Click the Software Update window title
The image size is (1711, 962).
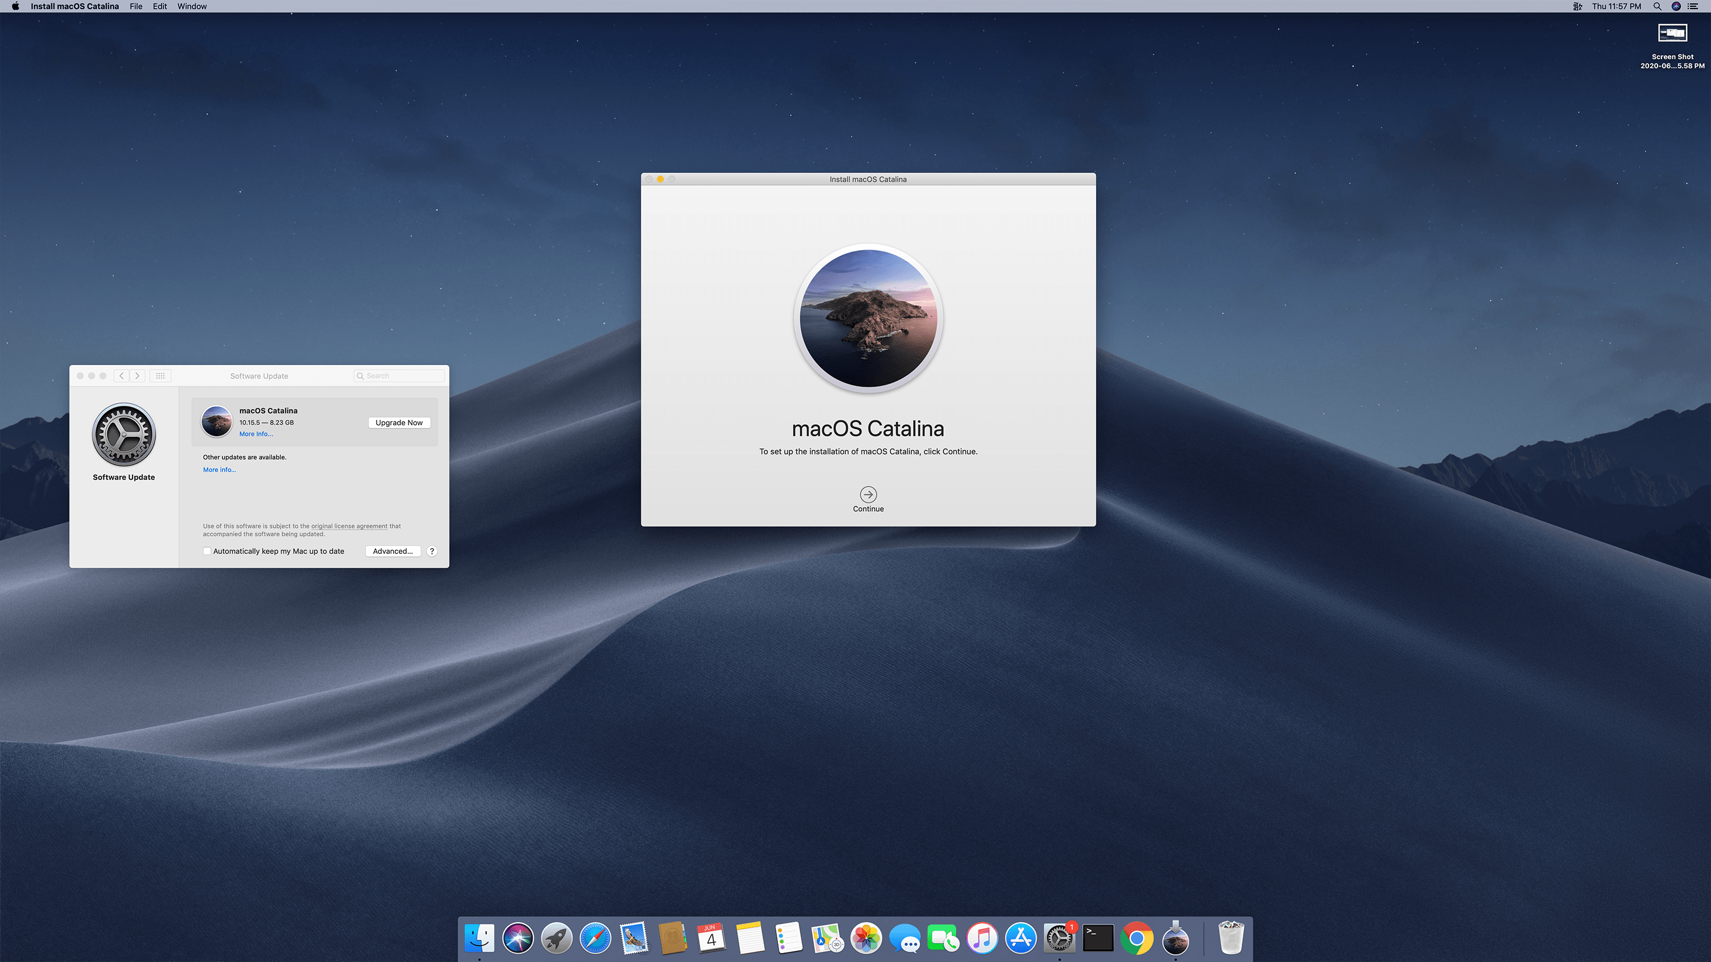(x=259, y=376)
